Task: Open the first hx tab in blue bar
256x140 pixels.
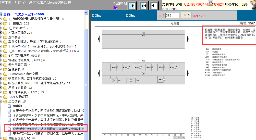Action: point(96,16)
